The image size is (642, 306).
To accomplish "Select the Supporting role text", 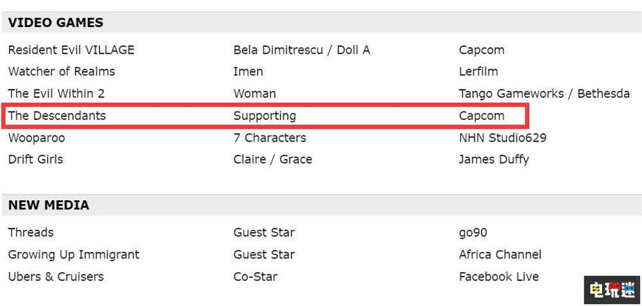I will (265, 116).
